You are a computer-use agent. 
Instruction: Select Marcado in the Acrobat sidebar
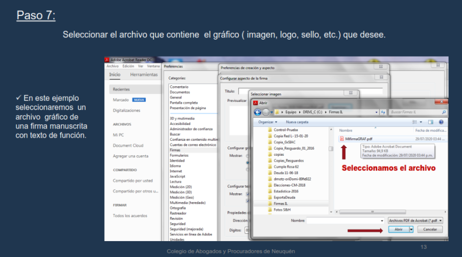click(x=121, y=100)
